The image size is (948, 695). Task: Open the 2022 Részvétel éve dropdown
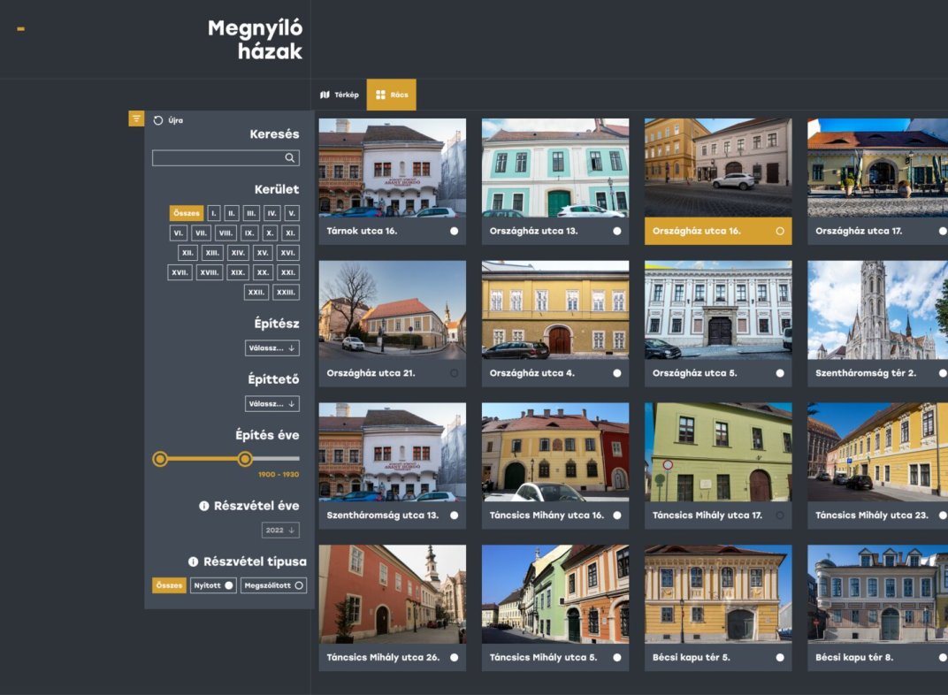280,530
